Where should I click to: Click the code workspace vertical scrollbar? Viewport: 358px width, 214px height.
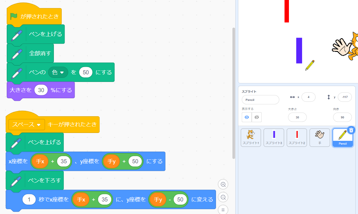pyautogui.click(x=234, y=93)
